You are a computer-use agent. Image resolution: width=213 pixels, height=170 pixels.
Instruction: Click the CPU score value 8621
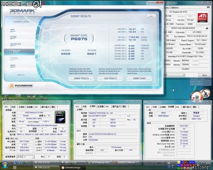point(92,54)
